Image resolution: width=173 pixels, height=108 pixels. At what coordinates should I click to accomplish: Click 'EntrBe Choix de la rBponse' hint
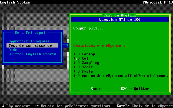pyautogui.click(x=145, y=106)
